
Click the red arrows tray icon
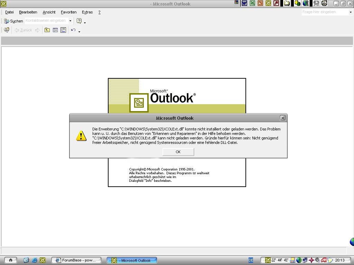pyautogui.click(x=311, y=261)
